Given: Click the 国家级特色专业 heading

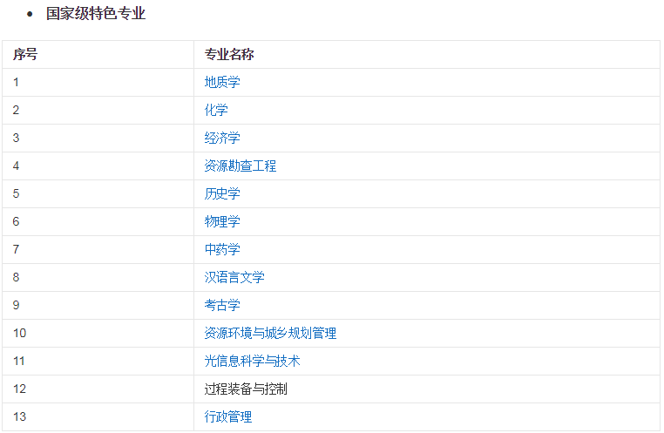Looking at the screenshot, I should (x=96, y=14).
